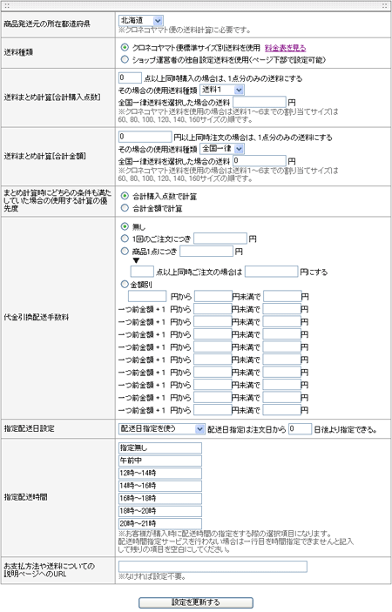Viewport: 392px width, 612px height.
Task: Click the 1回のご注文につき yen field
Action: click(220, 239)
